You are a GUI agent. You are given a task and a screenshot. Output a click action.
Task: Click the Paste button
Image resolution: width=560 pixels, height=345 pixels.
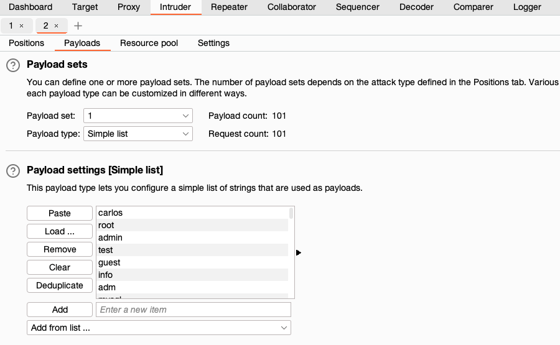(60, 213)
